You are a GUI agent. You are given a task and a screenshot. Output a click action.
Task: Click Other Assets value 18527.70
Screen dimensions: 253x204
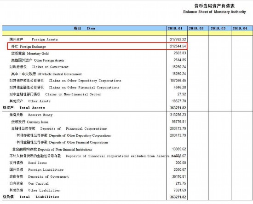tap(179, 101)
